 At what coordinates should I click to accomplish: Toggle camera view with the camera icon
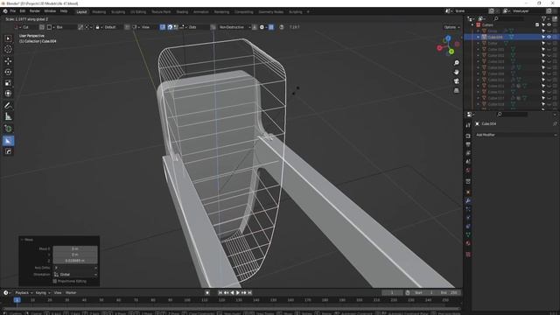[x=457, y=81]
